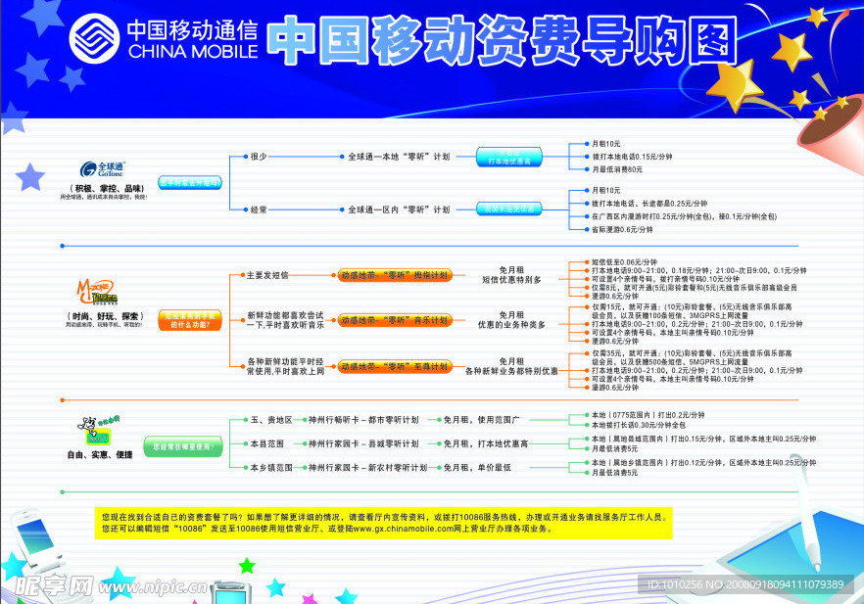Click the green 您经常在哪里使用 question bubble
The height and width of the screenshot is (604, 864).
[183, 446]
